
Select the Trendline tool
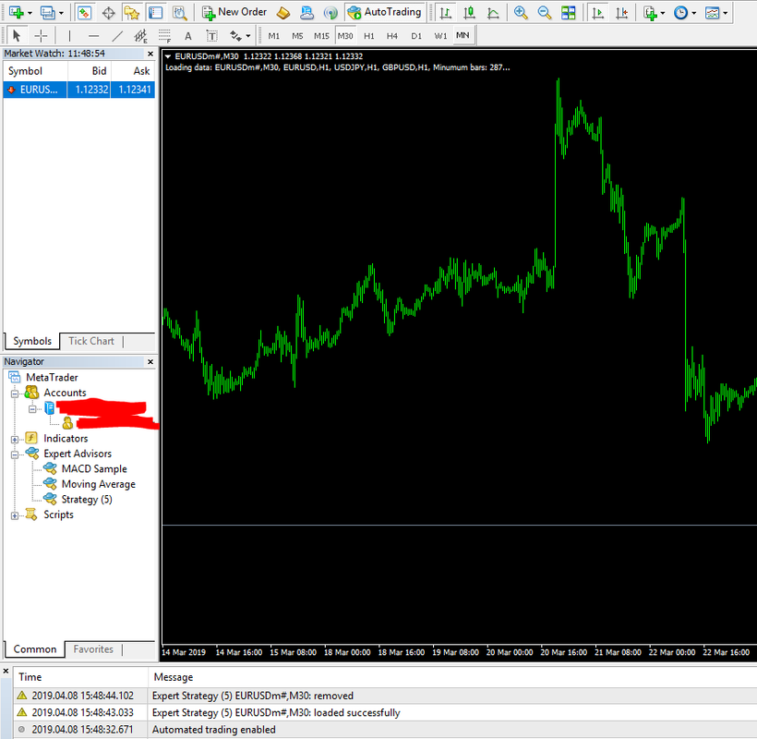click(117, 36)
